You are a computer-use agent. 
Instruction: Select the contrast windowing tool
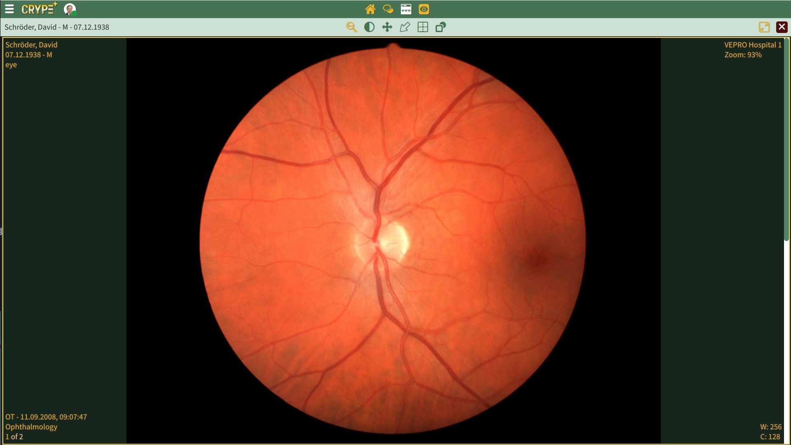coord(370,27)
